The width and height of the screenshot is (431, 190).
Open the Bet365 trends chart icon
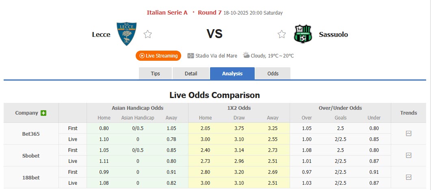pyautogui.click(x=409, y=133)
